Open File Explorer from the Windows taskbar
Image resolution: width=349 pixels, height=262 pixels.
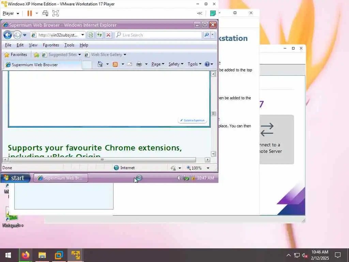click(x=42, y=255)
